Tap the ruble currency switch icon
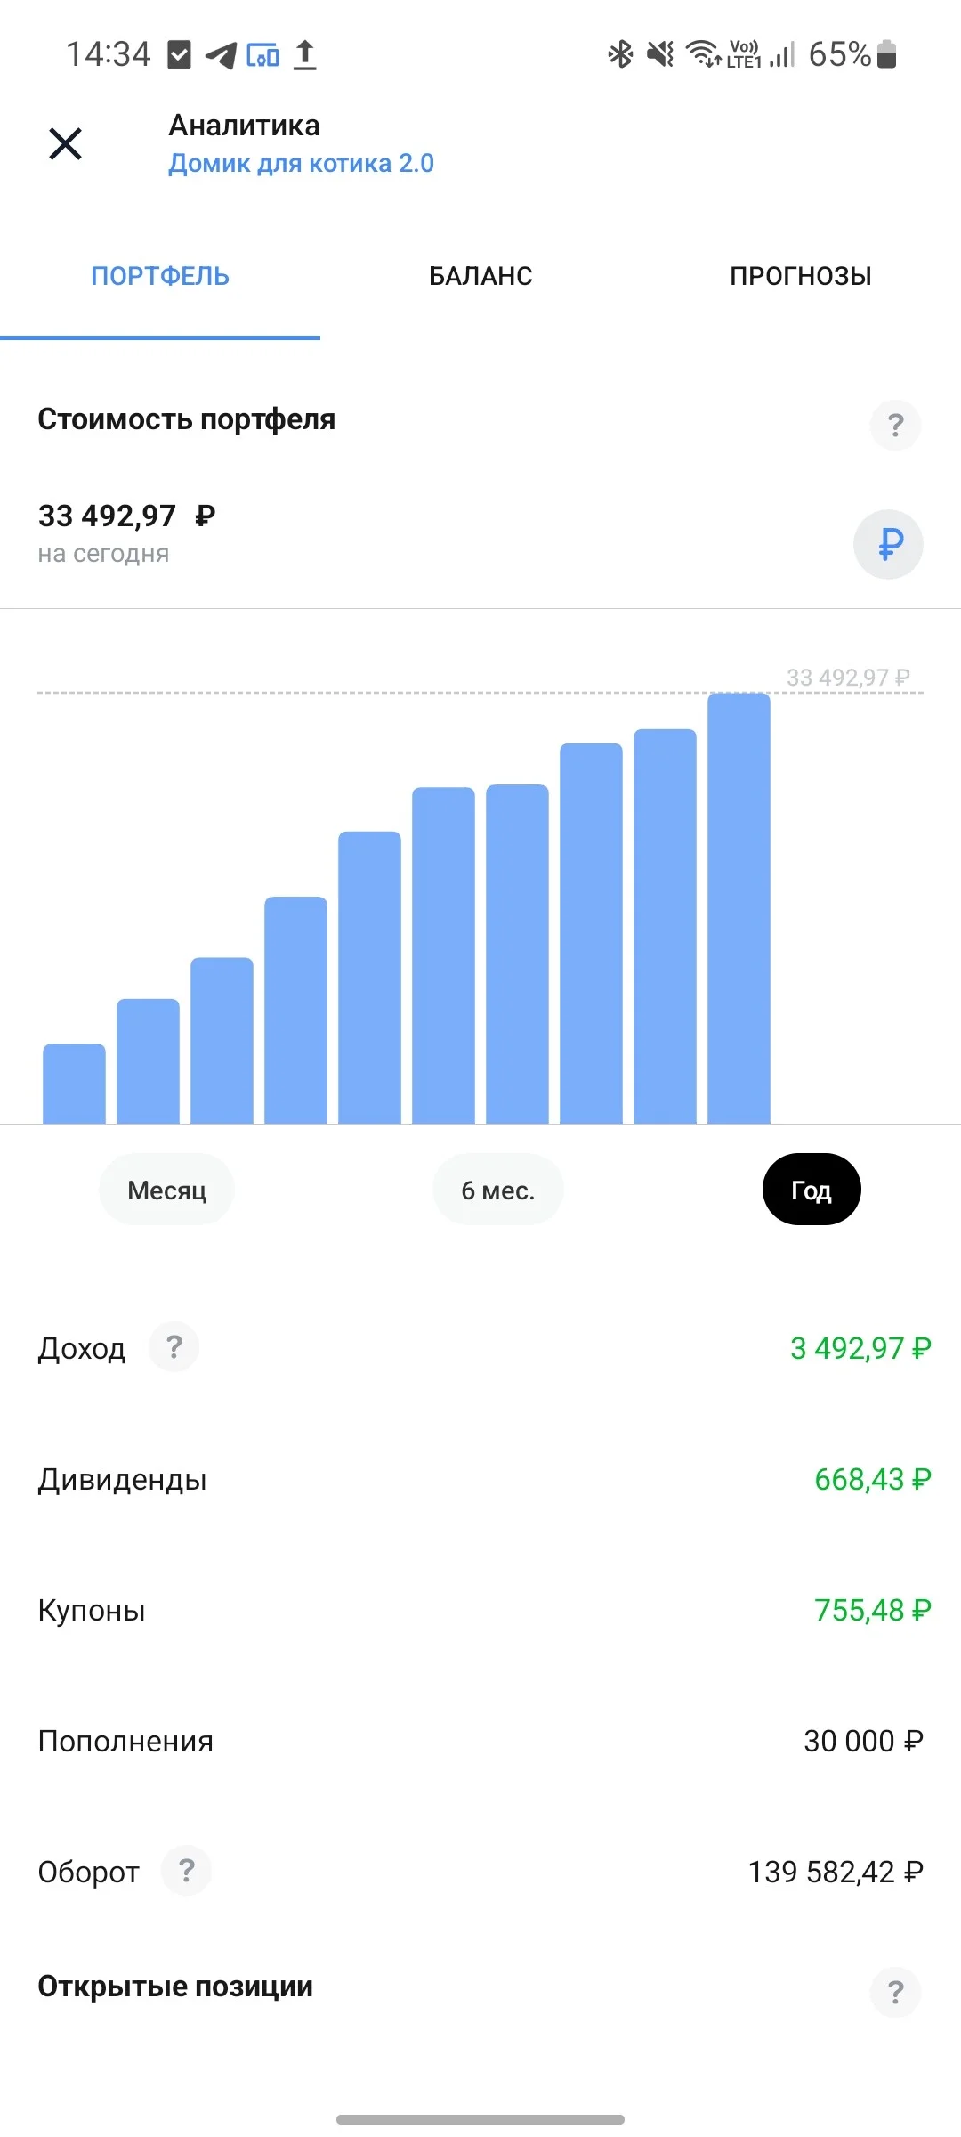Viewport: 961px width, 2137px height. pyautogui.click(x=889, y=544)
